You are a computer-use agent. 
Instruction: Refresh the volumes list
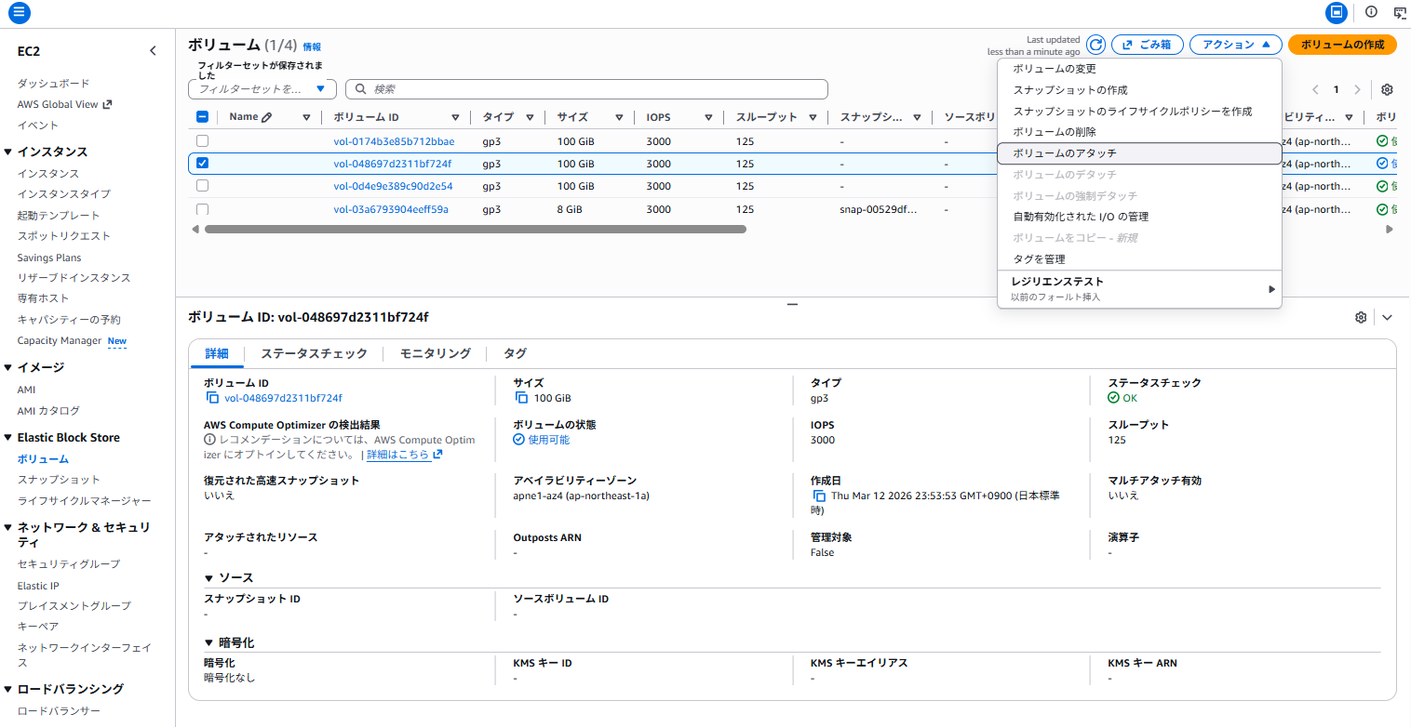[x=1096, y=44]
